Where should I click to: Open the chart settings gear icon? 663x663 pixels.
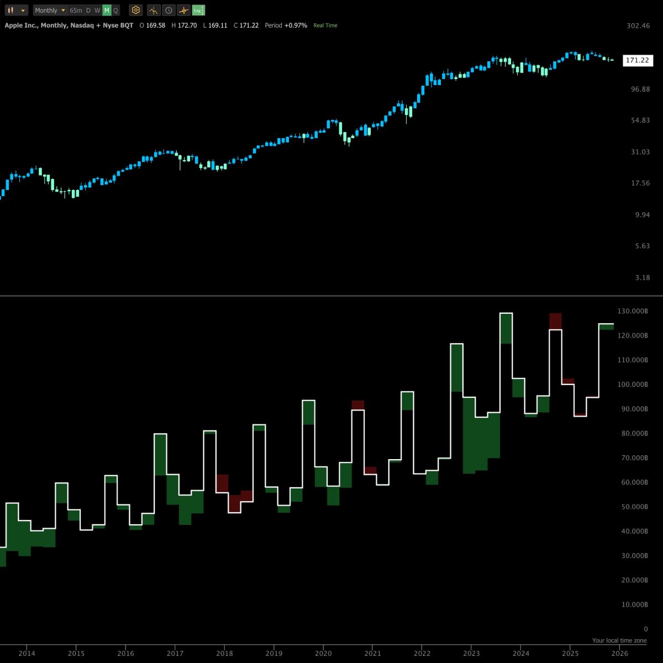coord(135,10)
